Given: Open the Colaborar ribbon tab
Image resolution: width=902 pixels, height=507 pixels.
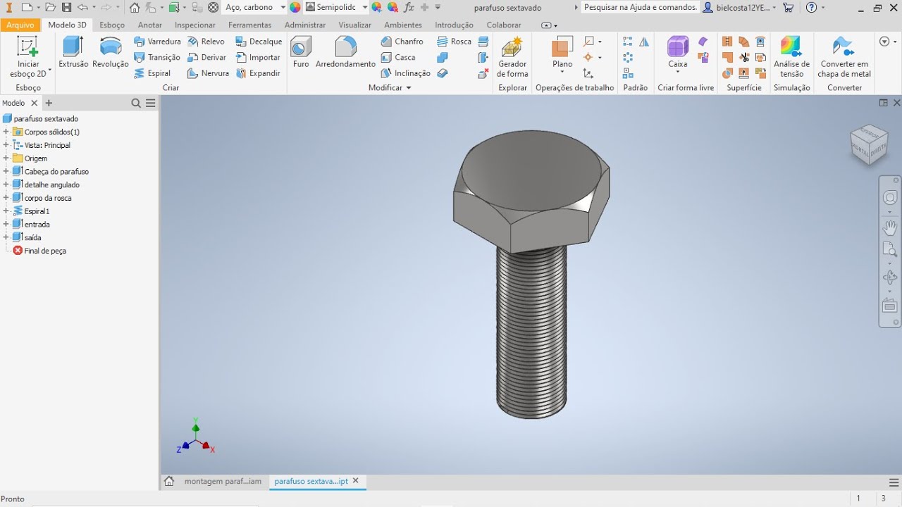Looking at the screenshot, I should pos(504,25).
